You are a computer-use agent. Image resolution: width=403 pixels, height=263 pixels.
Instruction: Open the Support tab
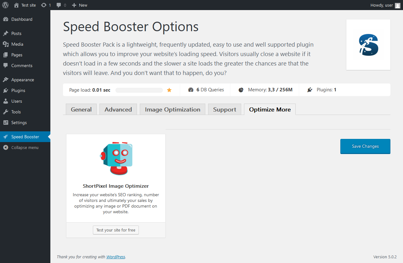tap(224, 109)
